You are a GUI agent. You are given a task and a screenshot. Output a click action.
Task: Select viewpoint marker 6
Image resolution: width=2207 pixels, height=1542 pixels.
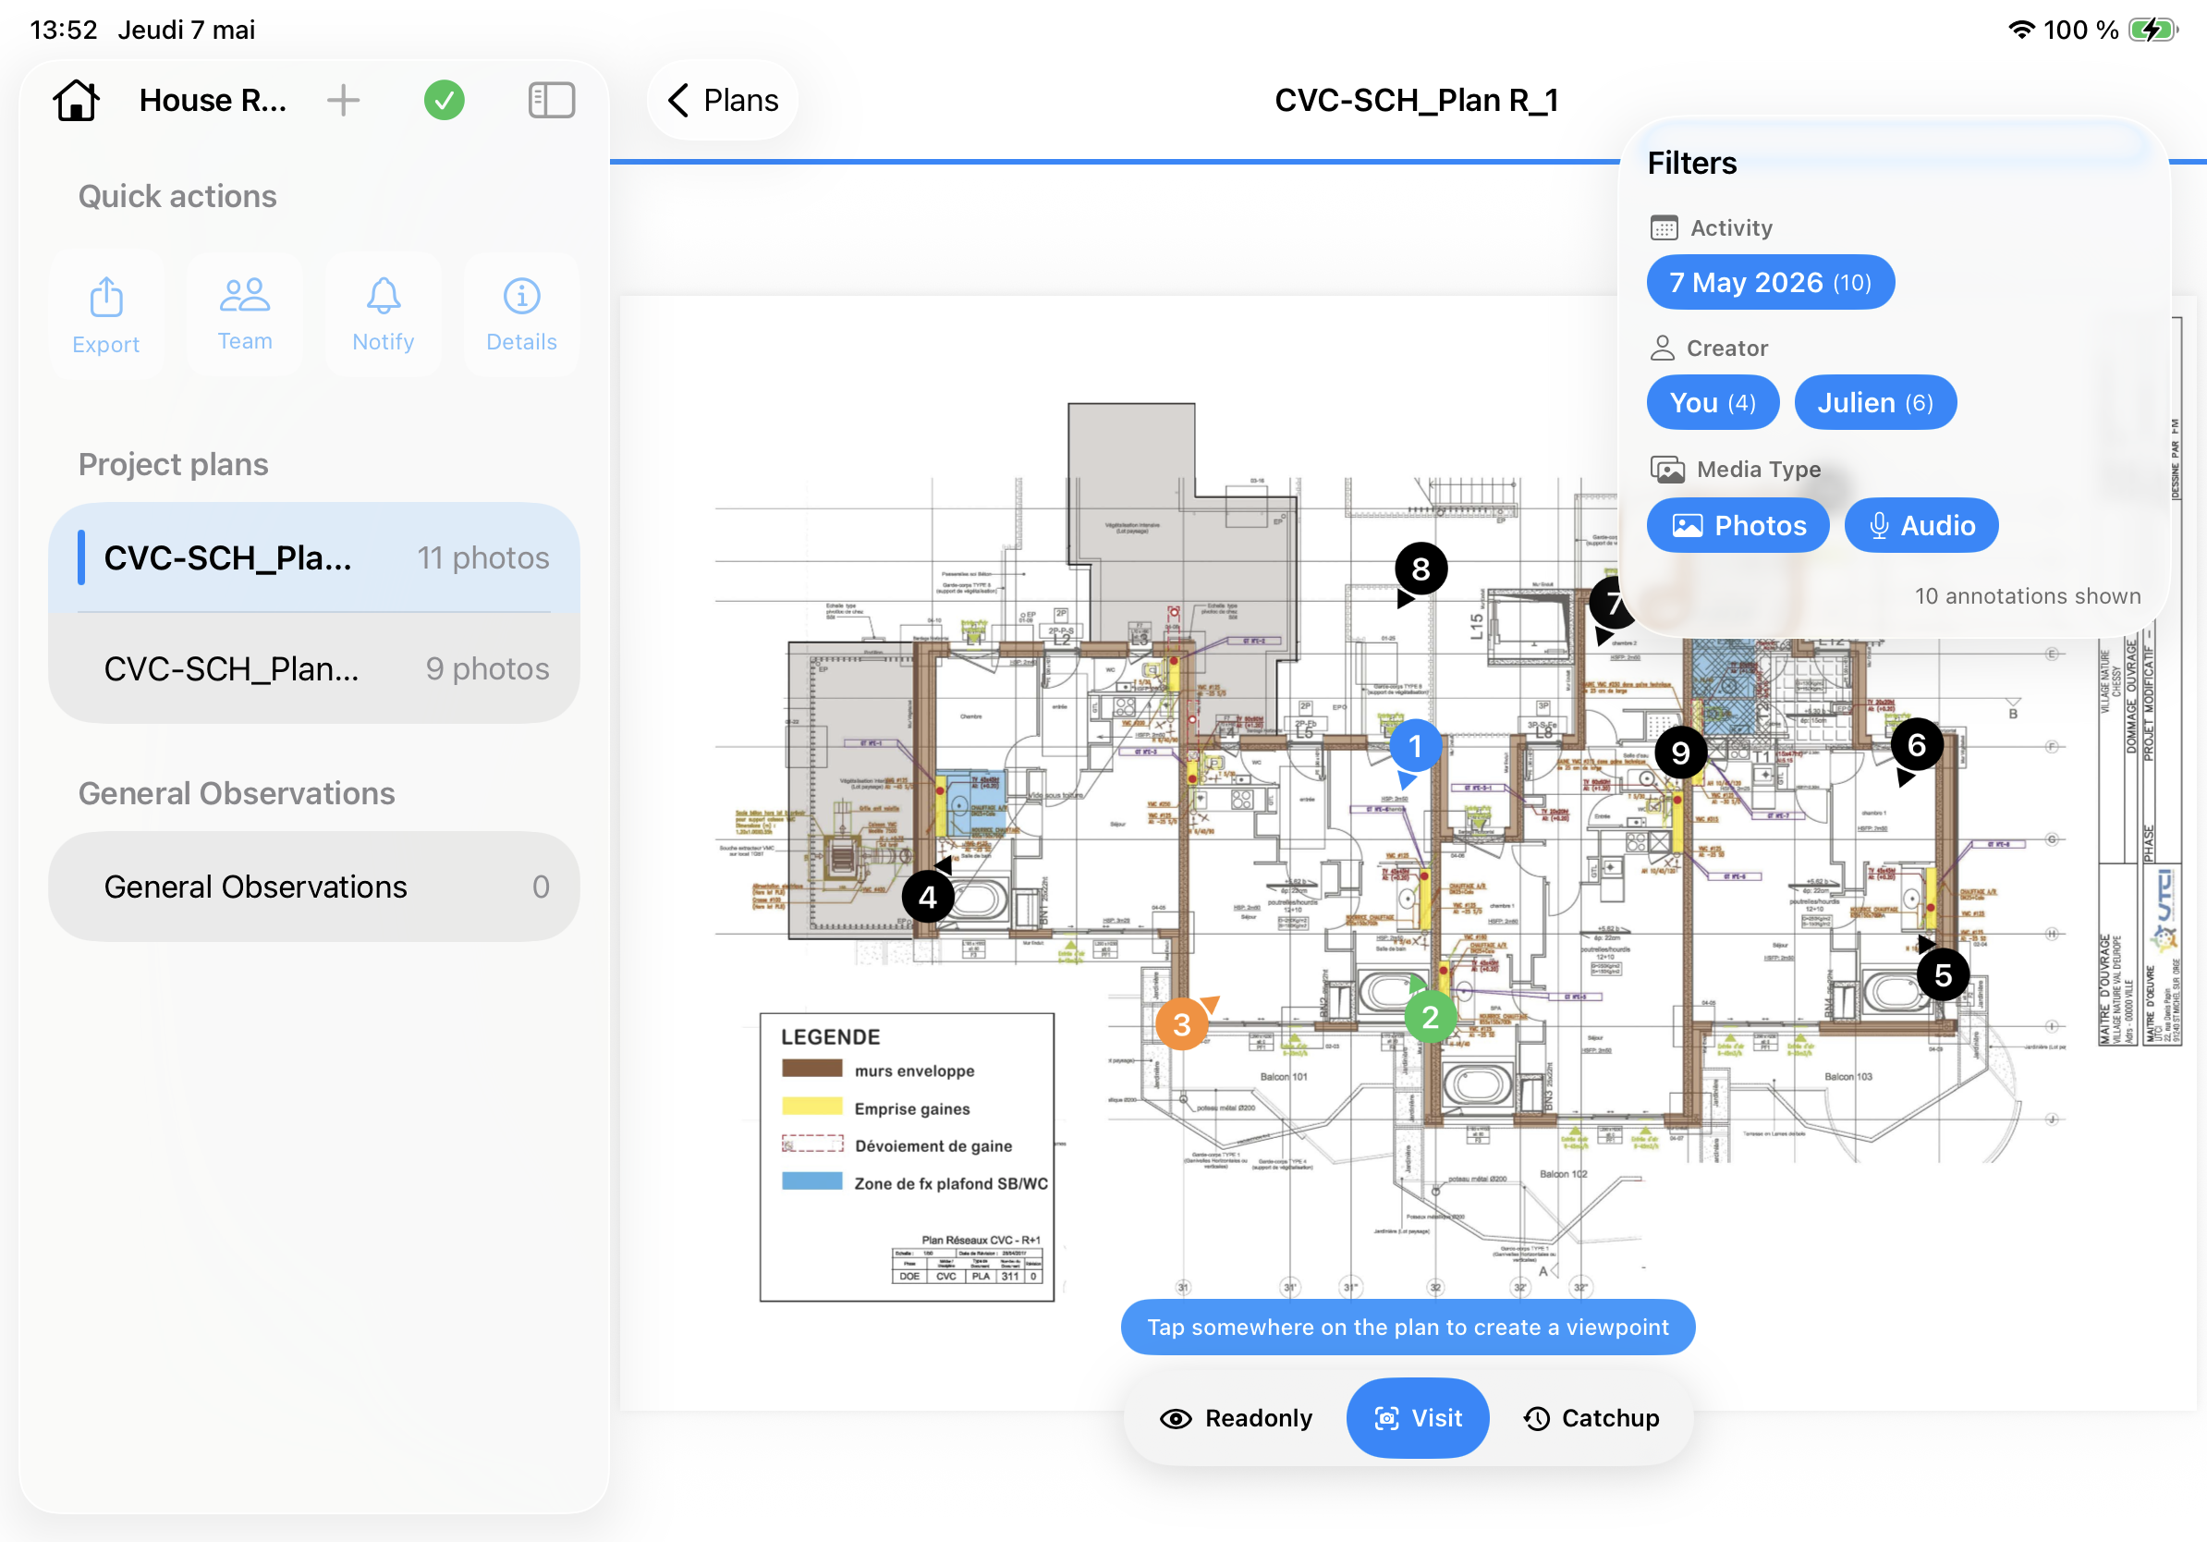pyautogui.click(x=1917, y=745)
